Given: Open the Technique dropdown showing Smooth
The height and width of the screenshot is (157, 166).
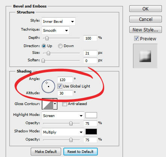Looking at the screenshot, I should (55, 30).
